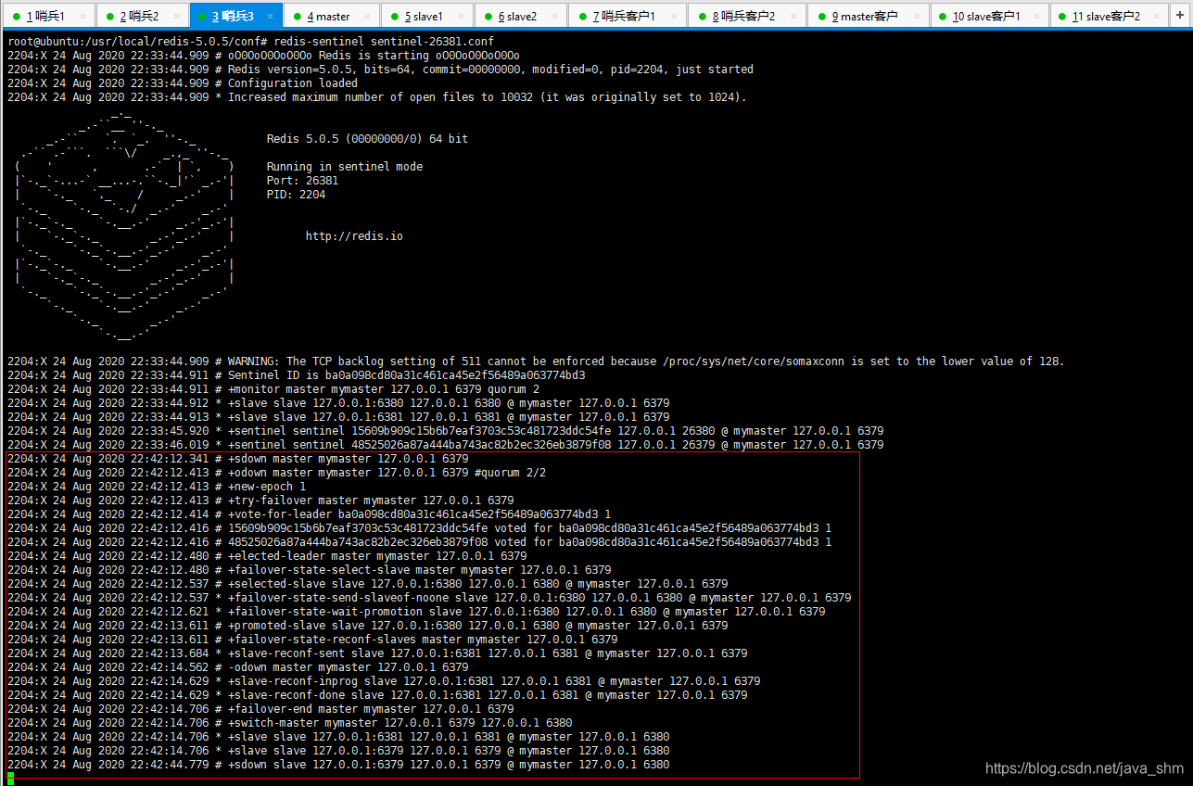Switch to tab 2 哨兵2
The image size is (1193, 786).
pyautogui.click(x=142, y=17)
